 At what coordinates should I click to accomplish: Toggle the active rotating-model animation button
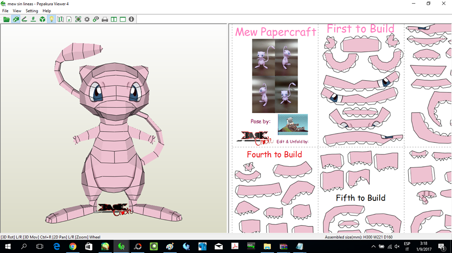tap(16, 19)
